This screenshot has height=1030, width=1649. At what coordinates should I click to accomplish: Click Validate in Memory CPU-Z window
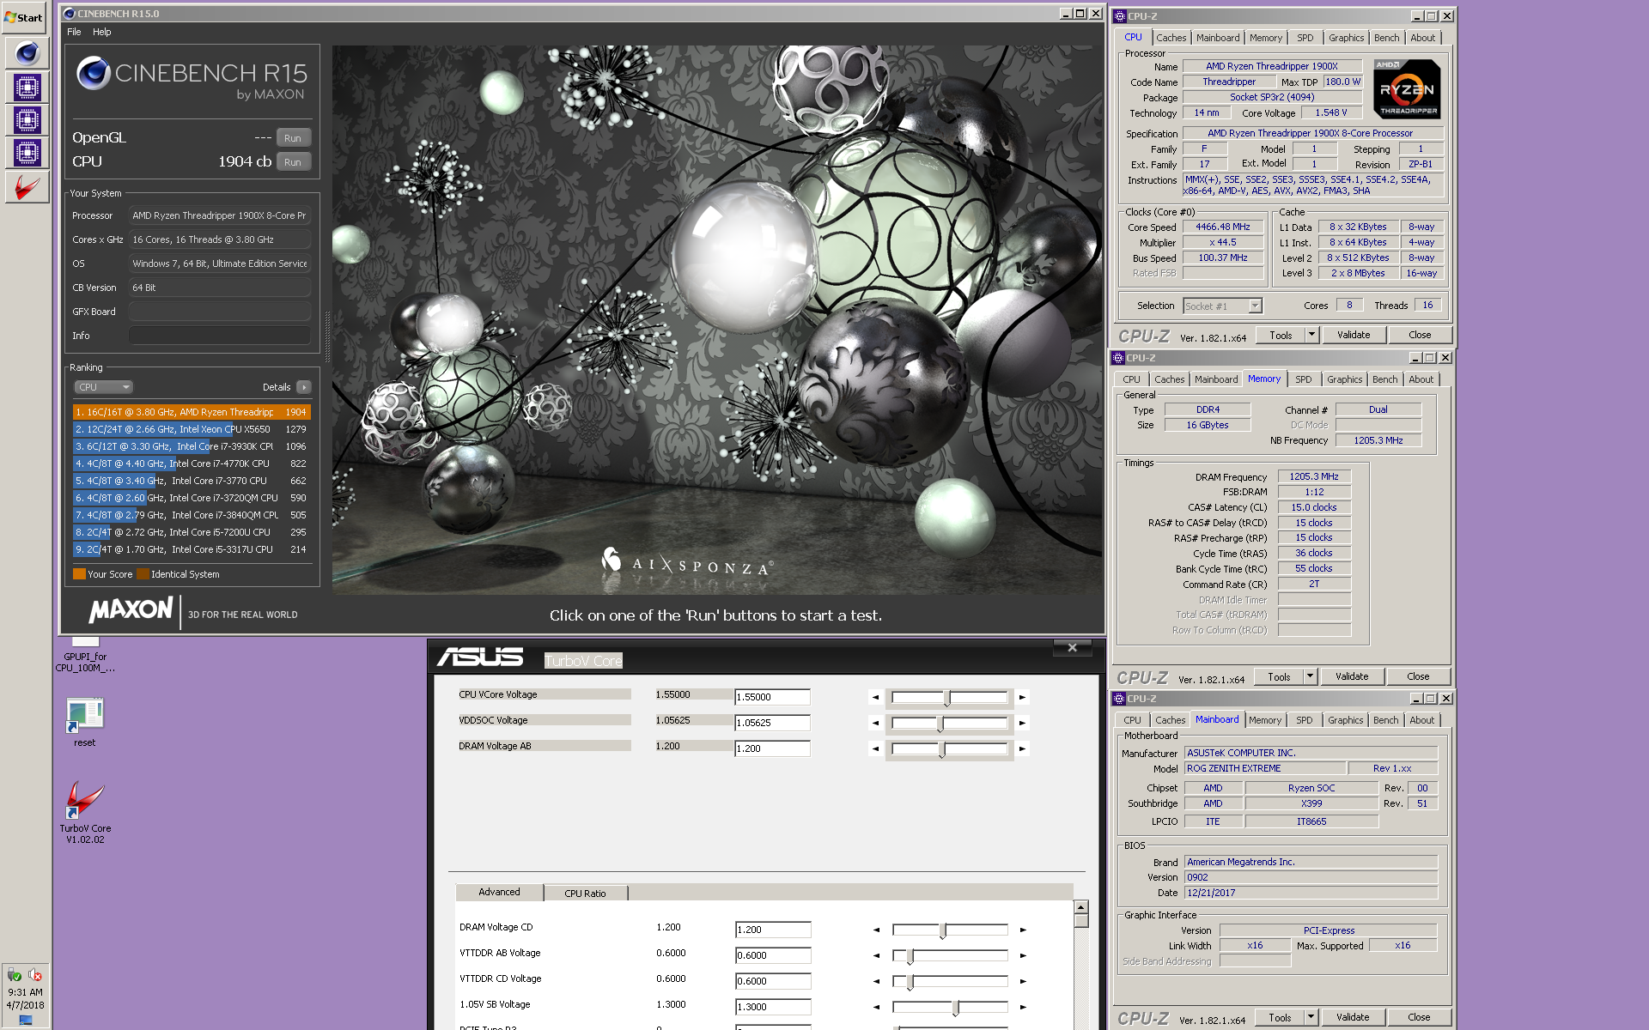(x=1352, y=676)
